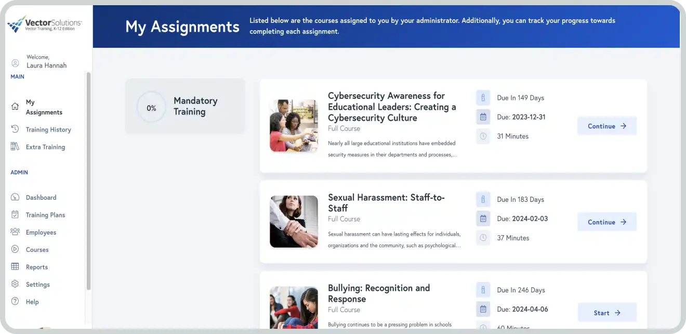This screenshot has width=686, height=334.
Task: Click the Courses play icon
Action: 15,250
